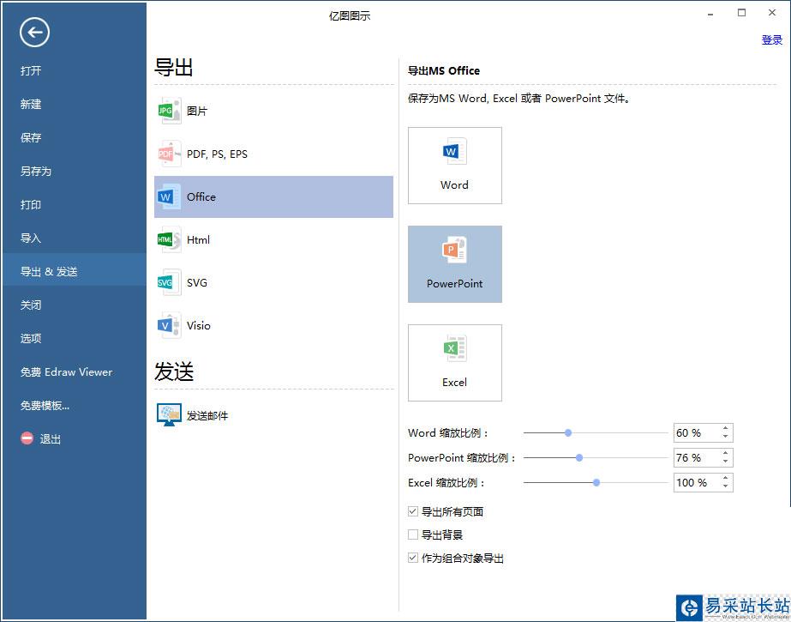This screenshot has width=791, height=622.
Task: Select the Html export option
Action: (273, 240)
